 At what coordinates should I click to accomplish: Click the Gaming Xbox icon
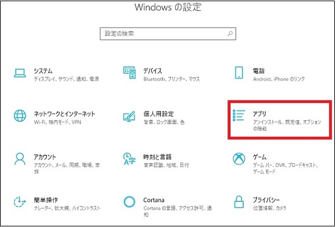(x=238, y=159)
